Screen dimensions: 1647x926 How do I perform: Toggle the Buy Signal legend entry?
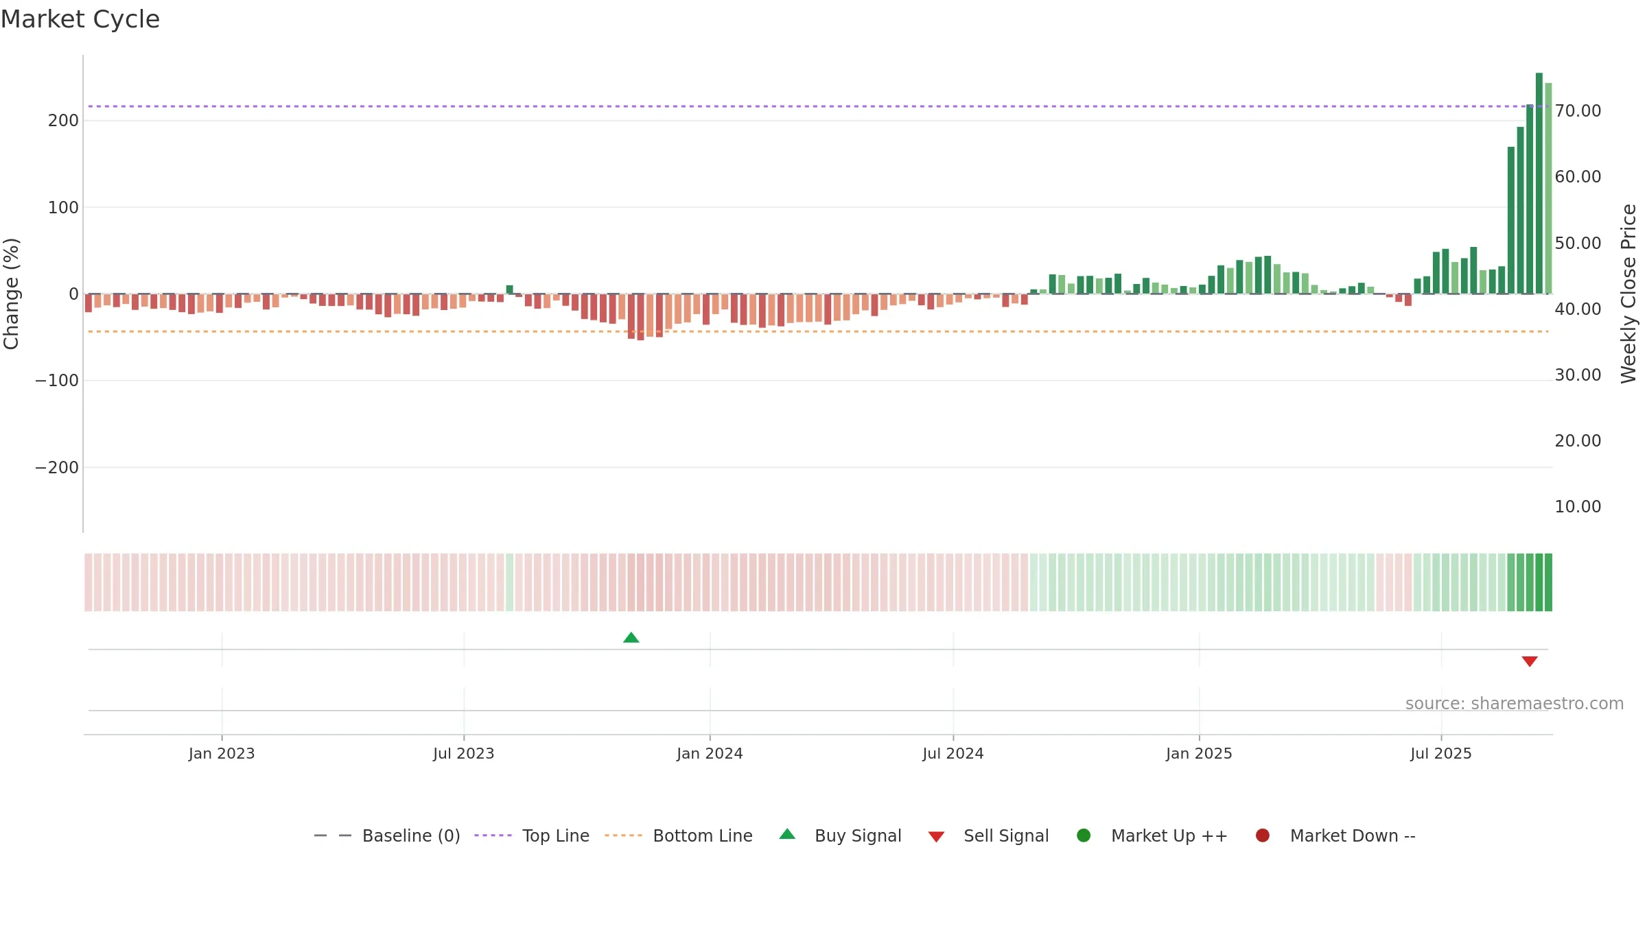(x=841, y=835)
